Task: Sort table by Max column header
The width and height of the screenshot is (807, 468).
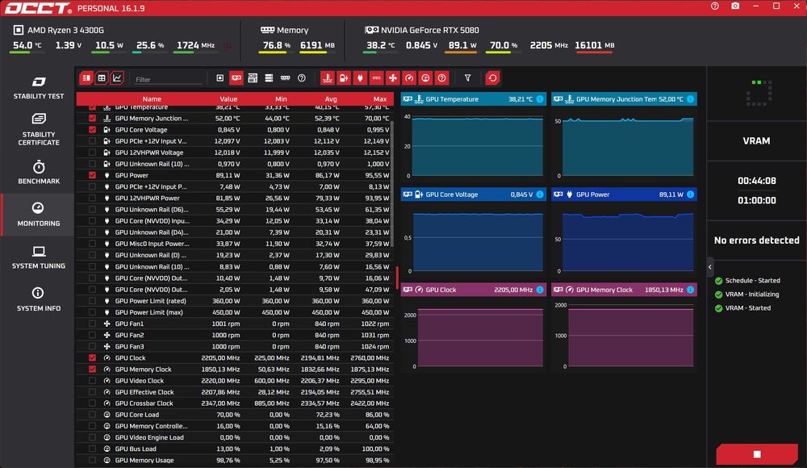Action: coord(380,99)
